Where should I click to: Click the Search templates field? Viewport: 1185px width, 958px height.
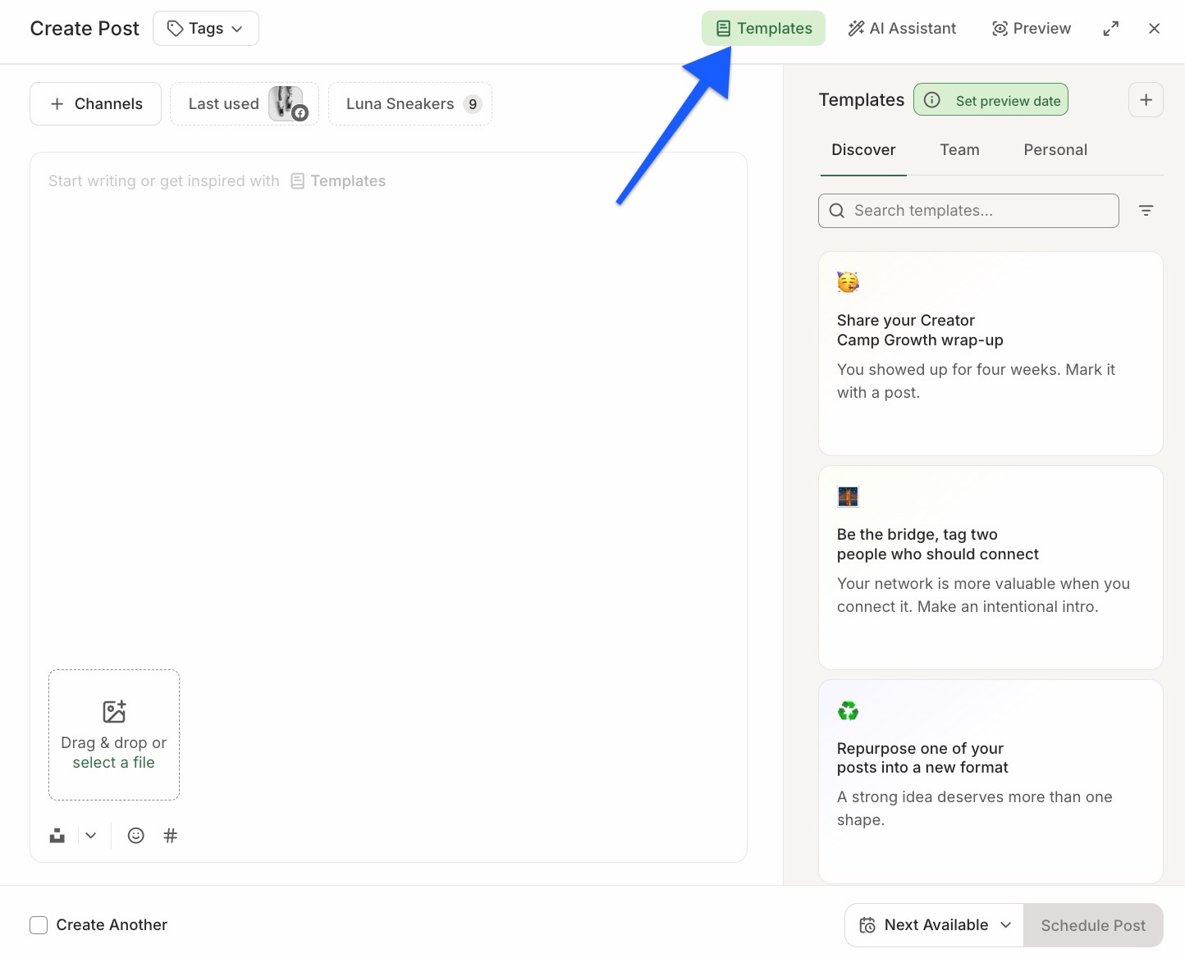(968, 211)
